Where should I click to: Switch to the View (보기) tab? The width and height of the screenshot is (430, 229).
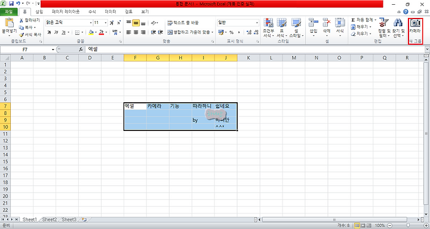pyautogui.click(x=145, y=12)
